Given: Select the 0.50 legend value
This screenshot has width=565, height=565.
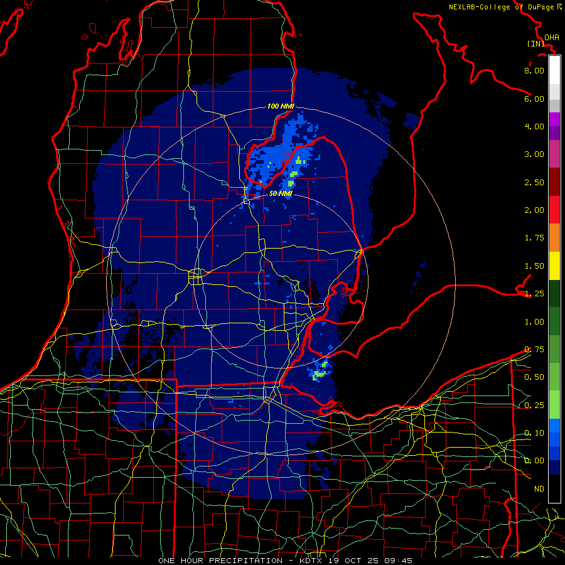Looking at the screenshot, I should (x=534, y=377).
